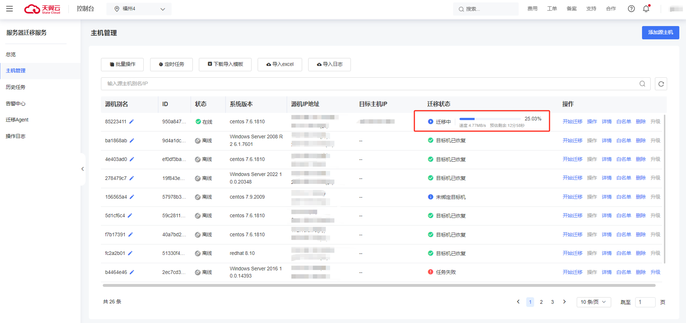Click the 任务失败 status text
686x323 pixels.
[446, 272]
